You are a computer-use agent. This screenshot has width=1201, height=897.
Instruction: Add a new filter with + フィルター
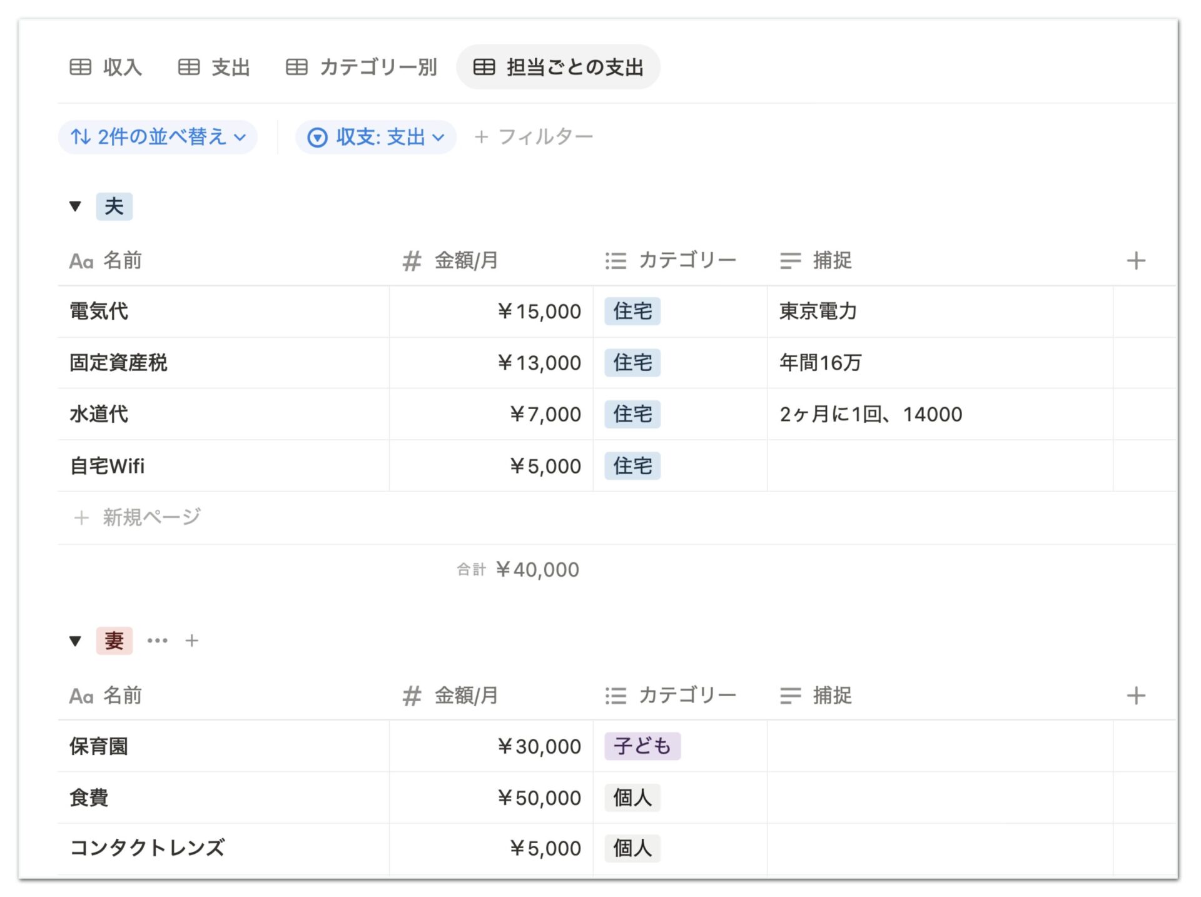coord(534,137)
